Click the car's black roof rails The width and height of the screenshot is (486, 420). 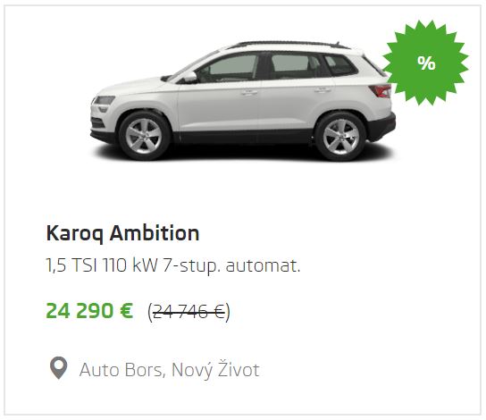289,45
